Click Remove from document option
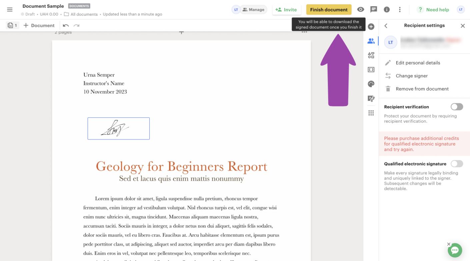Viewport: 470px width, 261px height. [422, 89]
